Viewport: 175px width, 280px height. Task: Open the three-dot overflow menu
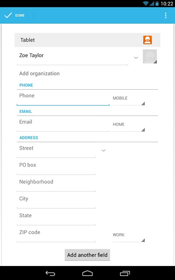click(166, 16)
